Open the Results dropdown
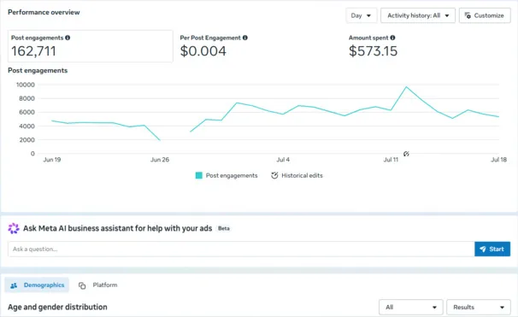 (479, 307)
